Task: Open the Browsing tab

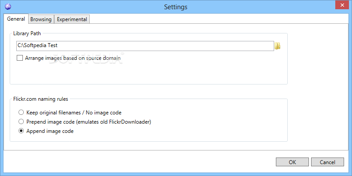Action: [x=41, y=19]
